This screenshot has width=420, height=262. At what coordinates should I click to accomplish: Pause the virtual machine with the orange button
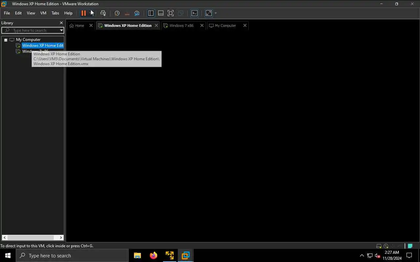click(x=84, y=13)
